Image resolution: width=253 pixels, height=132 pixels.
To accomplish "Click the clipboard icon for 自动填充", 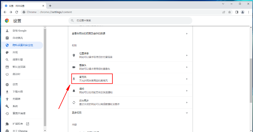I will 7,38.
